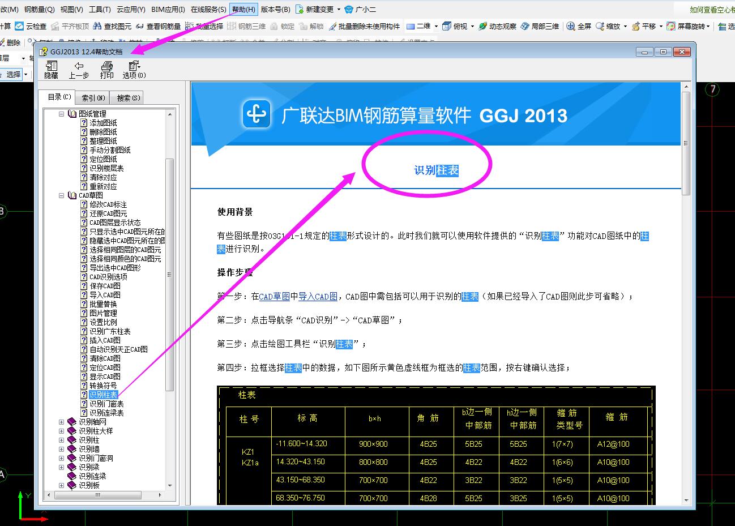Image resolution: width=735 pixels, height=526 pixels.
Task: Click 全屏 fullscreen tool
Action: [x=579, y=26]
